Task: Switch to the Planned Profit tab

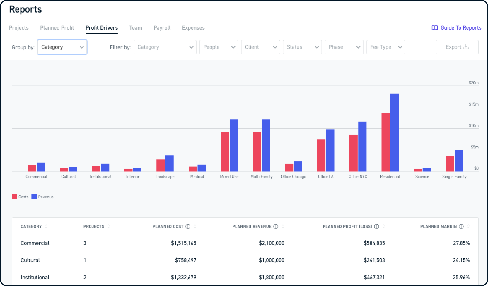Action: click(x=57, y=28)
